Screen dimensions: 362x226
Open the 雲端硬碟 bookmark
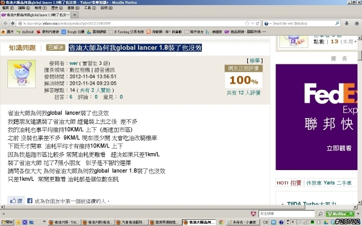pyautogui.click(x=97, y=32)
